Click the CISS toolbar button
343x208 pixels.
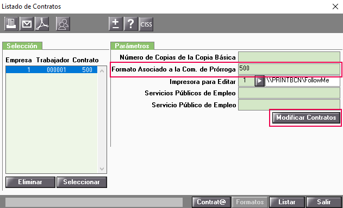(x=146, y=24)
